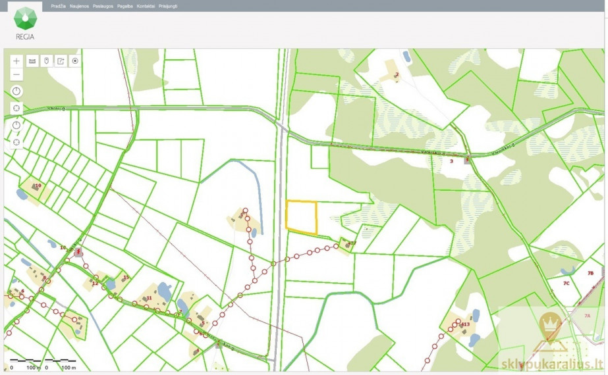The image size is (608, 375).
Task: Click building number 2 on the map
Action: pos(397,75)
